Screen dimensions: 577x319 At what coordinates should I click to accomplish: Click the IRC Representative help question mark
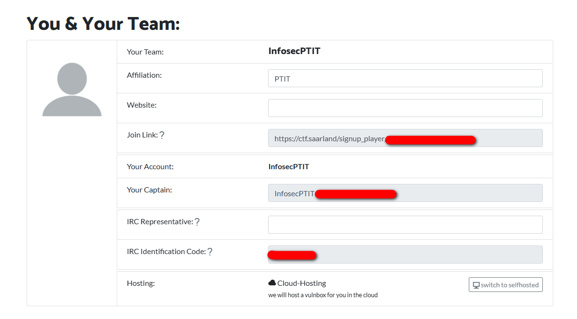point(197,222)
